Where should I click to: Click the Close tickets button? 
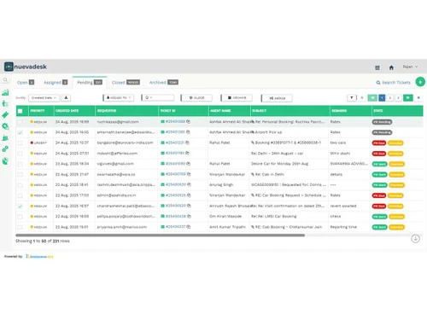[196, 98]
